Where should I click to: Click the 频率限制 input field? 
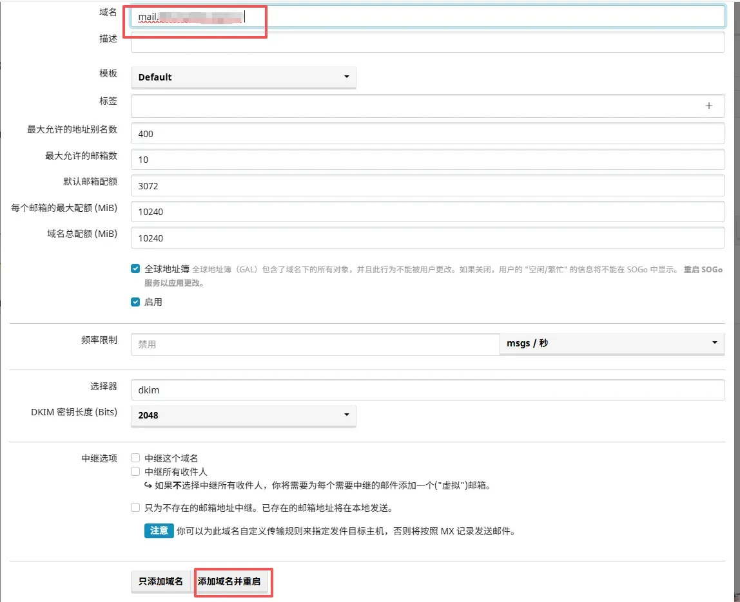coord(315,344)
